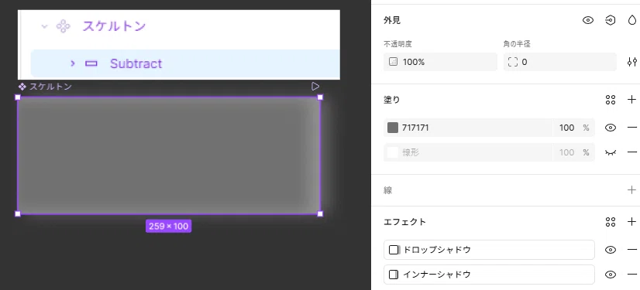This screenshot has height=290, width=640.
Task: Remove the 線形 gradient fill
Action: [x=631, y=152]
